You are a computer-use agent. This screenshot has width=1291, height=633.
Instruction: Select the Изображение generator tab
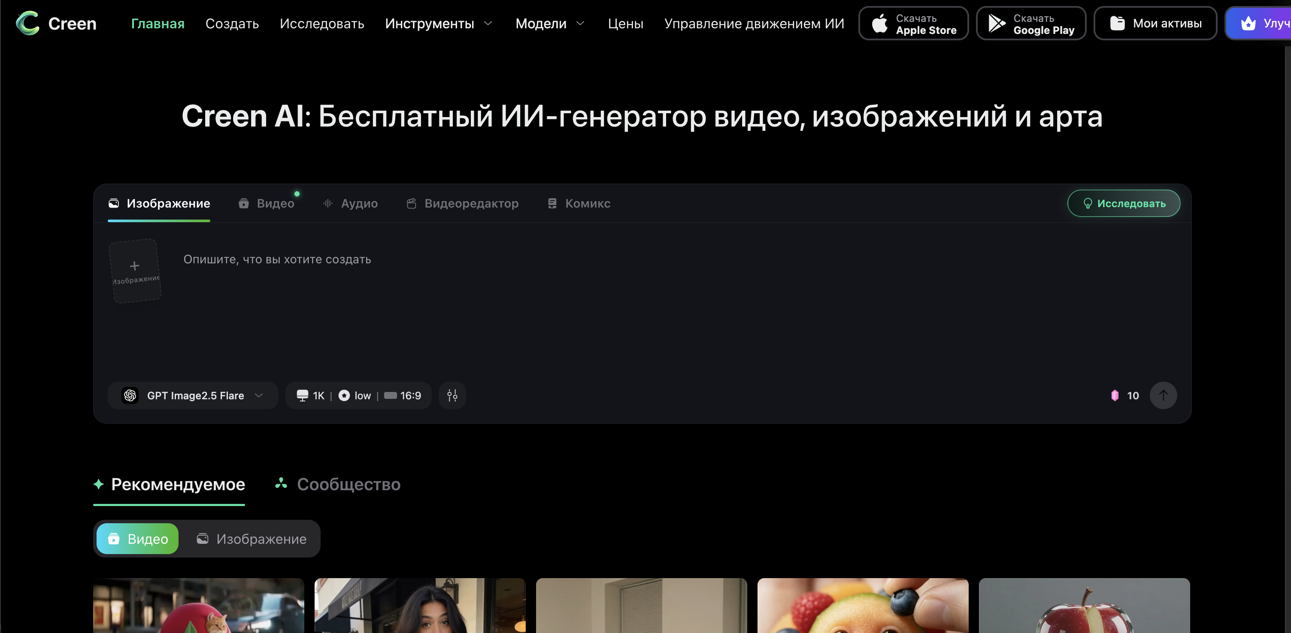pos(159,203)
